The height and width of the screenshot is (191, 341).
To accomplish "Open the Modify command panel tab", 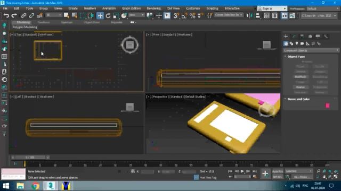I will point(294,37).
